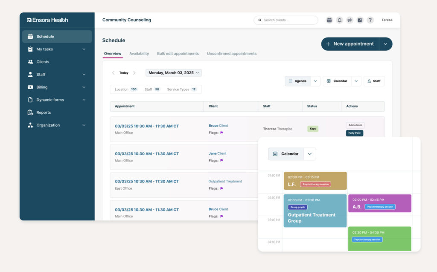Open Agenda view dropdown arrow

point(315,81)
